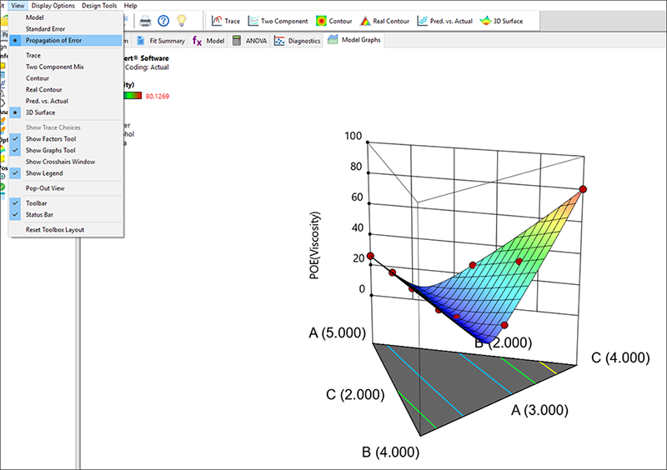Click the Print icon in toolbar
Viewport: 667px width, 470px height.
click(x=145, y=21)
